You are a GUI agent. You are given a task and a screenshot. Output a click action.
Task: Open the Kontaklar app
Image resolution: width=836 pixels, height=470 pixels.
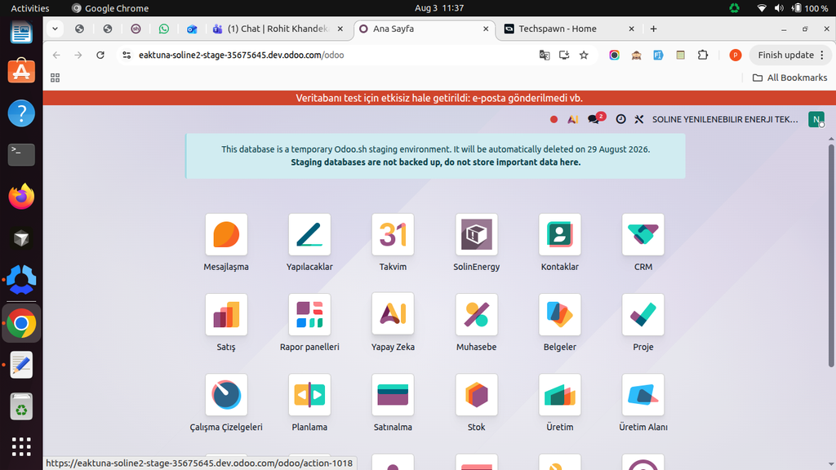pos(560,234)
